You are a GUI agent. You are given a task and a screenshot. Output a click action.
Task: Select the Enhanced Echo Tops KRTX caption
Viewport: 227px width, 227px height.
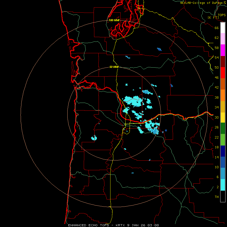click(x=113, y=225)
